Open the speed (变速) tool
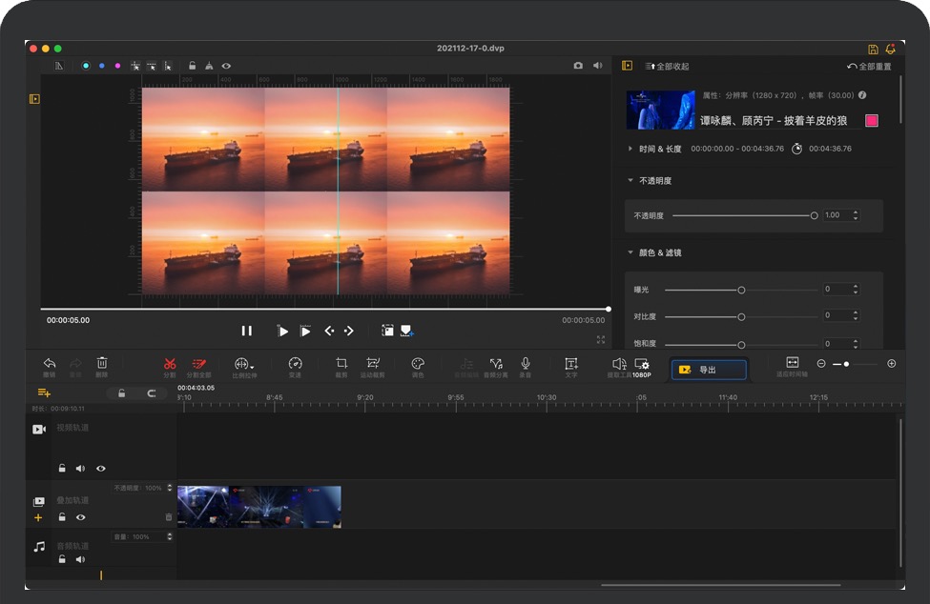This screenshot has width=930, height=604. click(x=295, y=363)
